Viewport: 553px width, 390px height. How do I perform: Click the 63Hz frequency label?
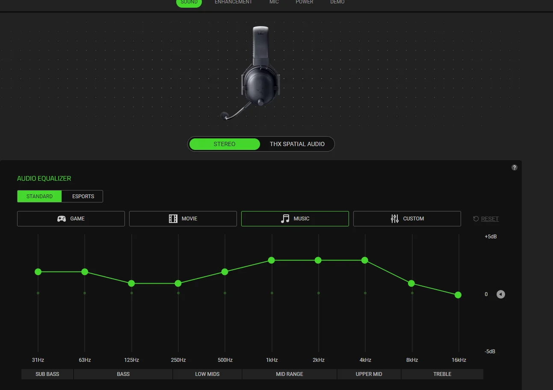[85, 360]
